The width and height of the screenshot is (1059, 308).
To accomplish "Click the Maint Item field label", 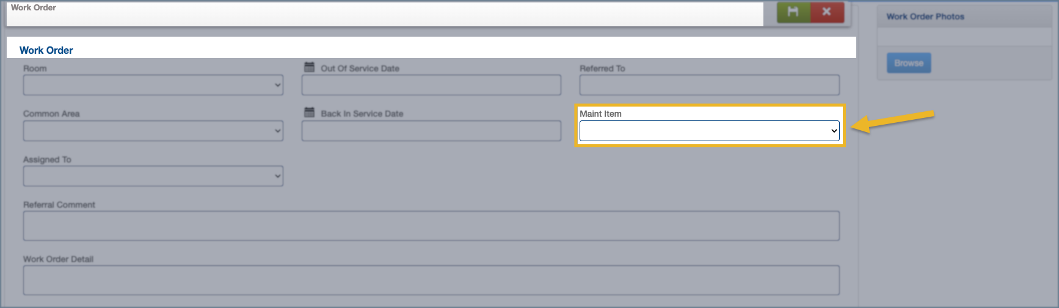I will pos(600,114).
